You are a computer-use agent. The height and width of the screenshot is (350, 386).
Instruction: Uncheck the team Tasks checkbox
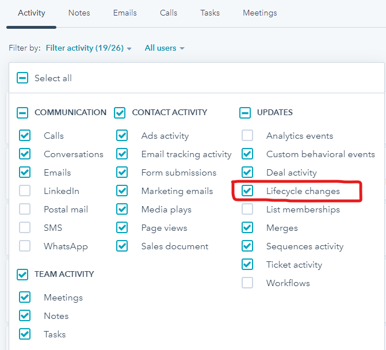point(25,334)
